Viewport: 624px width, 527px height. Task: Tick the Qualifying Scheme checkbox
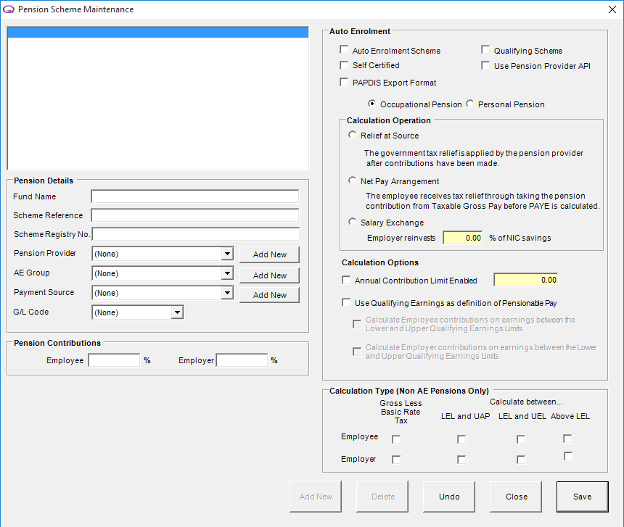click(x=485, y=50)
